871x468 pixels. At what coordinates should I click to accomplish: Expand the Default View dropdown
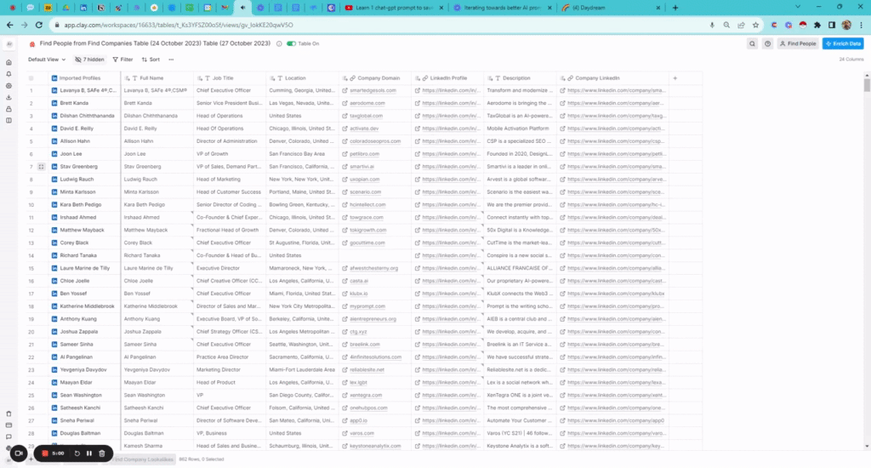47,60
